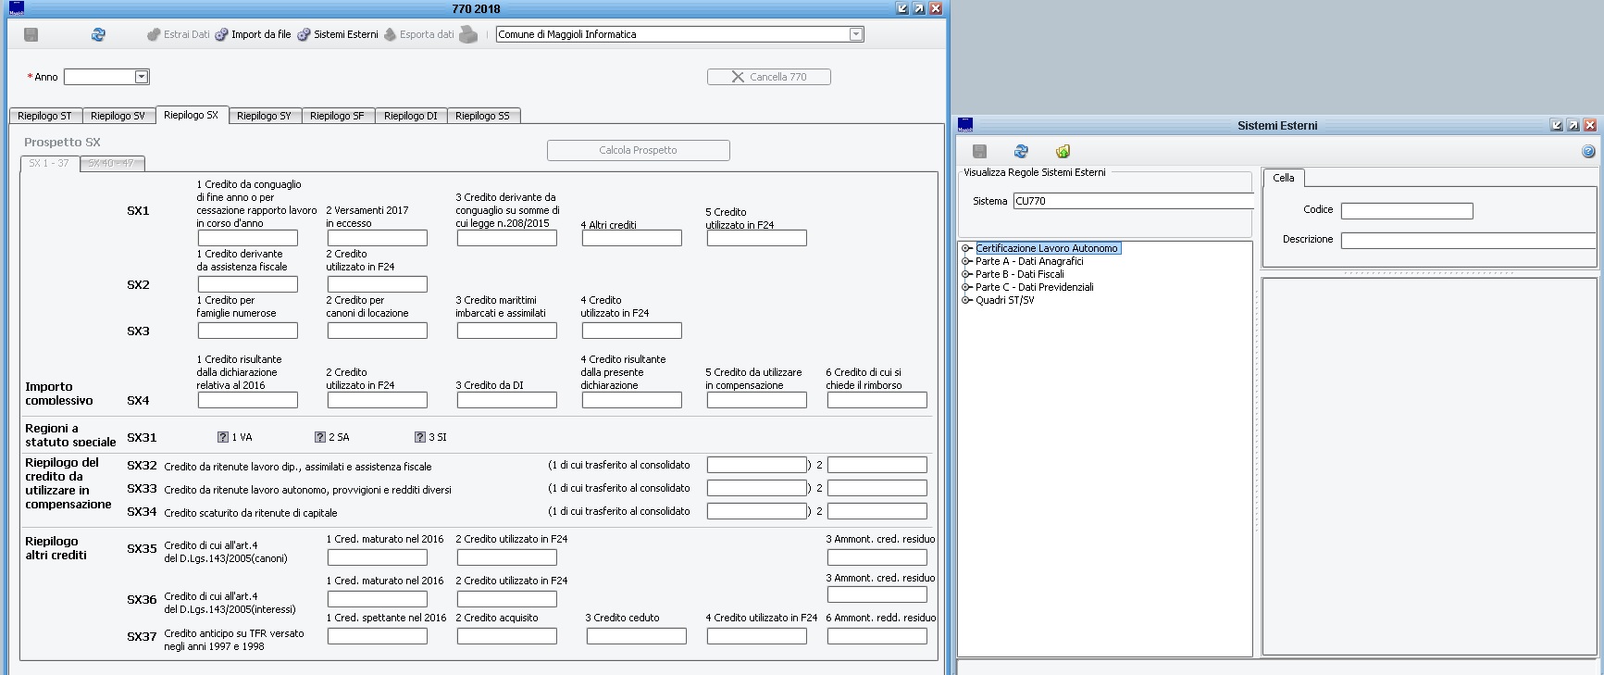Image resolution: width=1604 pixels, height=675 pixels.
Task: Toggle the 1 VA region checkbox
Action: coord(222,437)
